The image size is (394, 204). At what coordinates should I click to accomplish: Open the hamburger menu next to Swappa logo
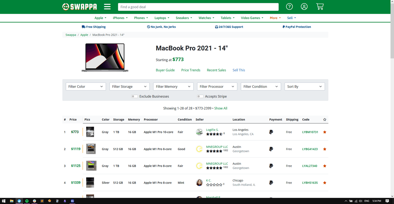pos(107,7)
